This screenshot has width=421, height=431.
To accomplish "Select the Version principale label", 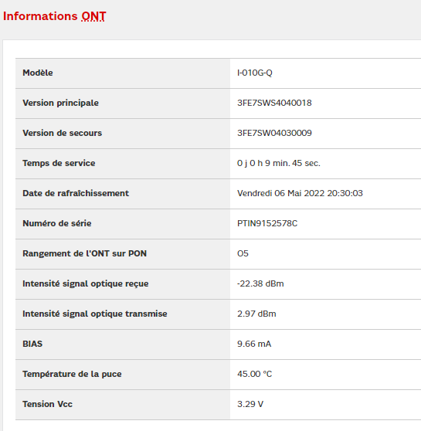I will [60, 103].
